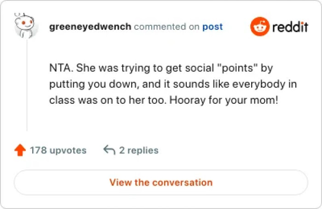Follow the blue "post" link
Screen dimensions: 322x209
[x=213, y=27]
